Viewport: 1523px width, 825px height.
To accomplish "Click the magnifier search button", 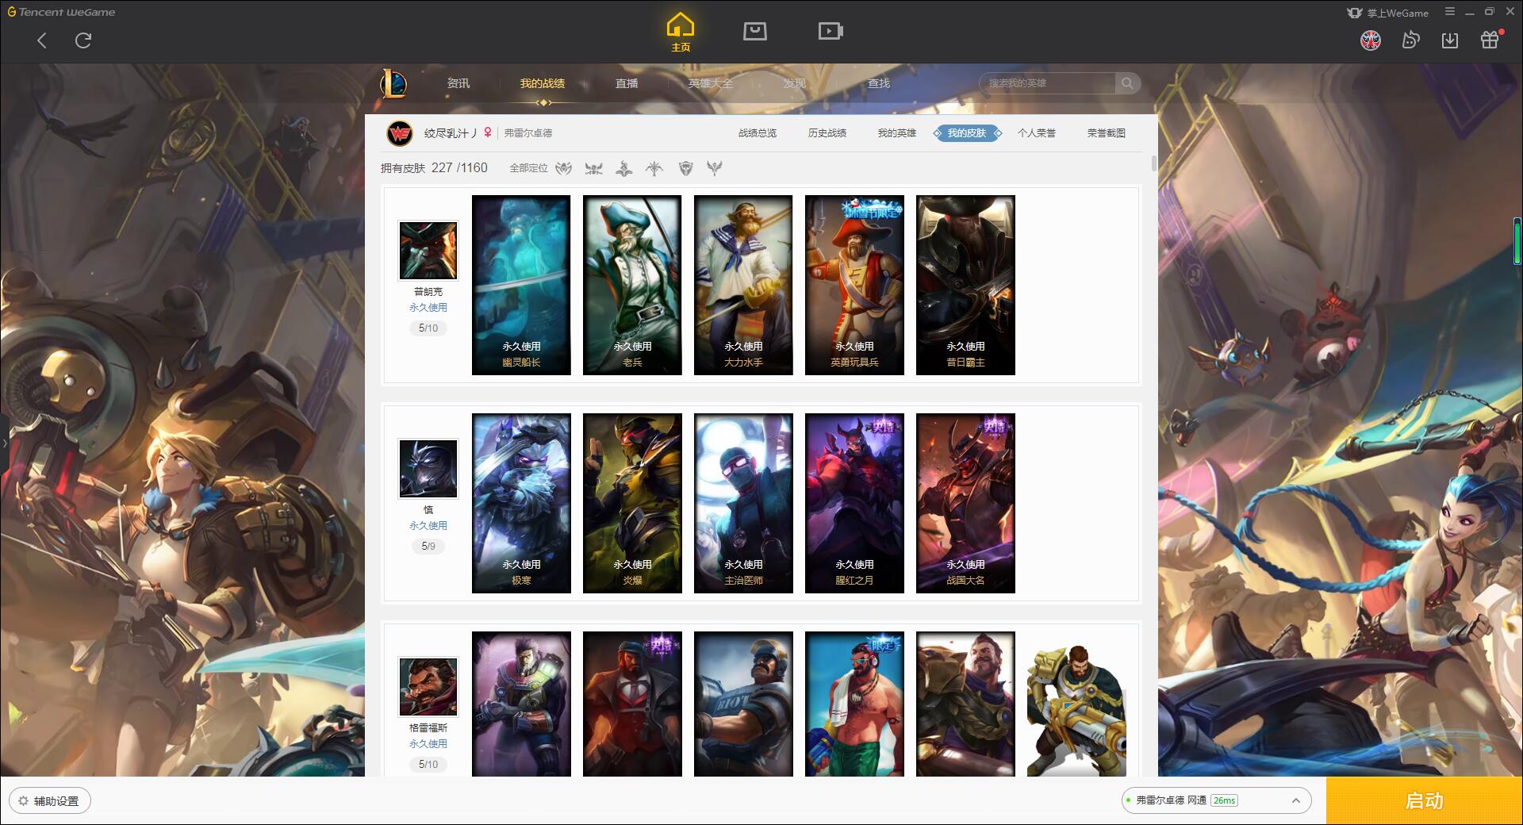I will pos(1127,83).
